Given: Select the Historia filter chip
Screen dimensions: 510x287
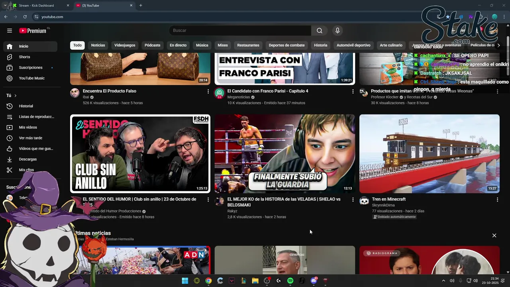Looking at the screenshot, I should tap(320, 45).
